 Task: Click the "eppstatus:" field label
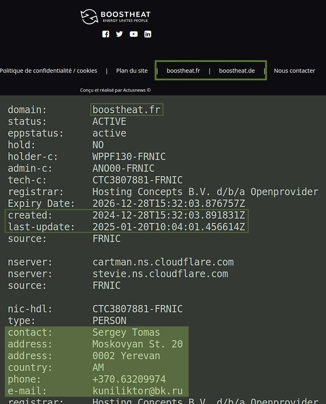click(36, 133)
